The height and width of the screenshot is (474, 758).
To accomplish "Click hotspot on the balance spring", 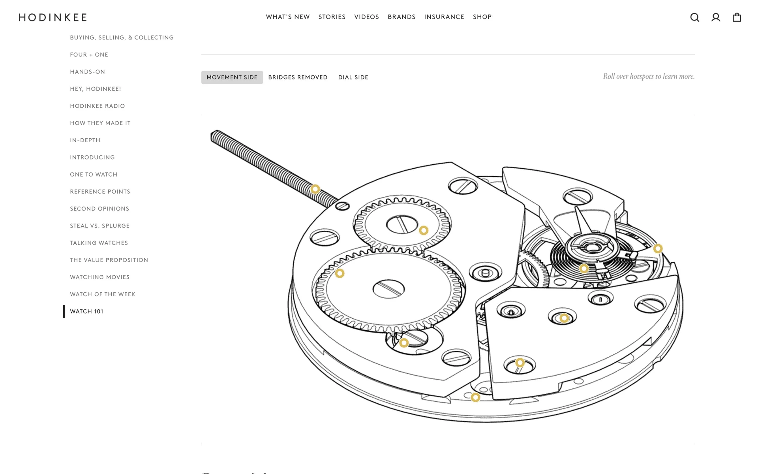I will (x=584, y=269).
